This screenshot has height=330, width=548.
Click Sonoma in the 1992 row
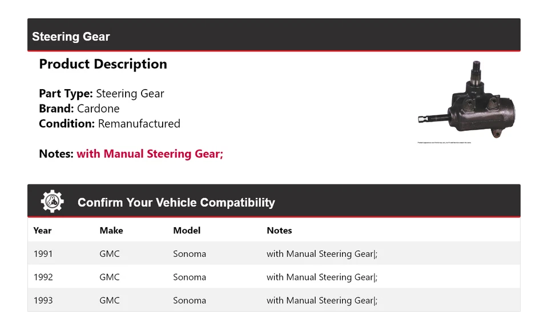point(190,277)
